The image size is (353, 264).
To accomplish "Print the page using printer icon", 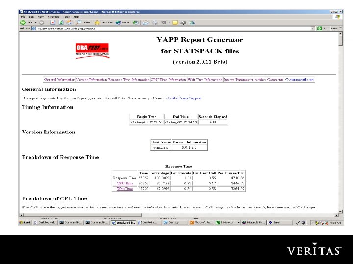I will pyautogui.click(x=155, y=22).
